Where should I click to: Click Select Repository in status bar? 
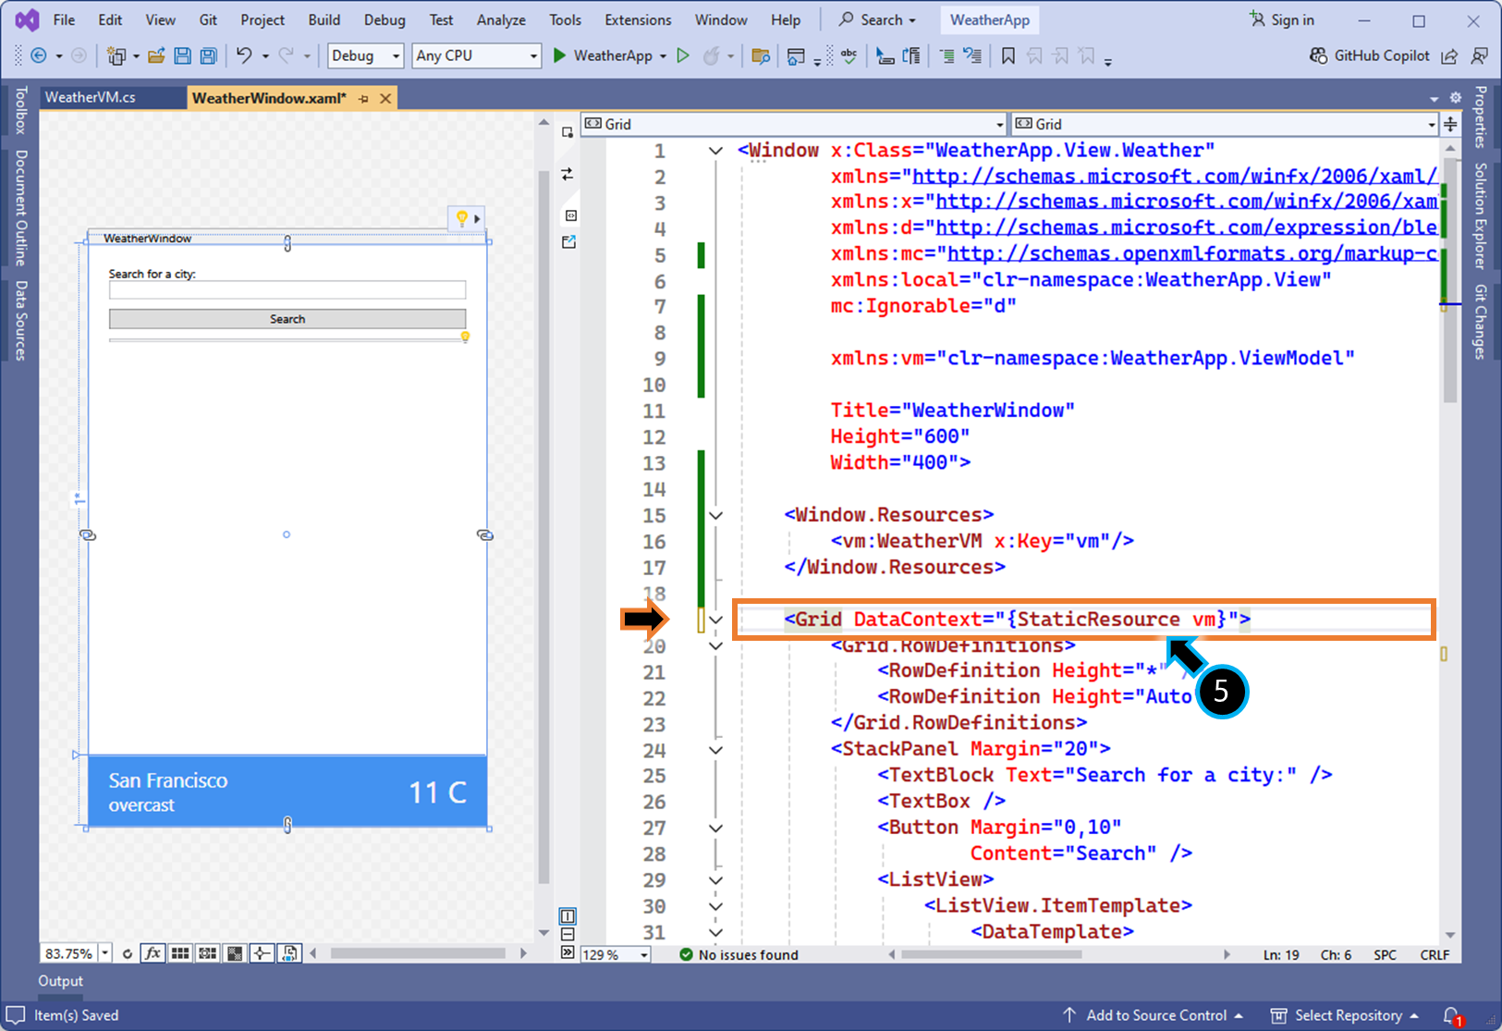click(1345, 1015)
